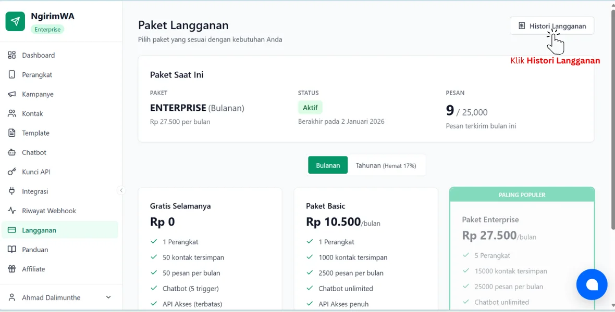Click the Kontak people icon

12,113
